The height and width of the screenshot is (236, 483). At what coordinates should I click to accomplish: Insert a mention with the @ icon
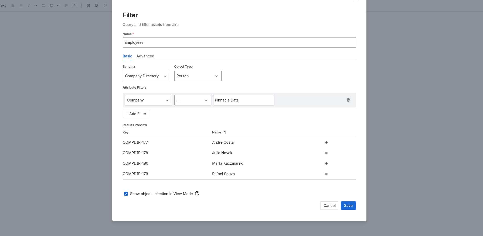pos(105,5)
